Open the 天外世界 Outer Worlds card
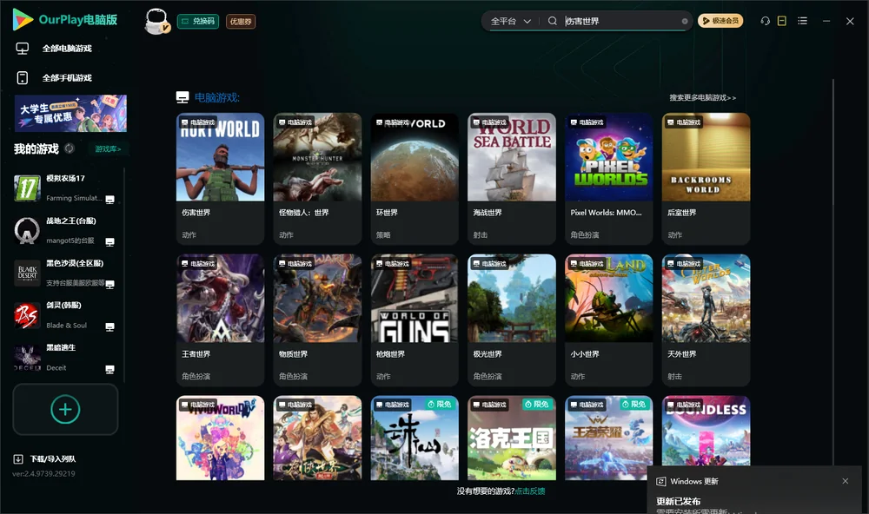This screenshot has width=869, height=514. [706, 320]
